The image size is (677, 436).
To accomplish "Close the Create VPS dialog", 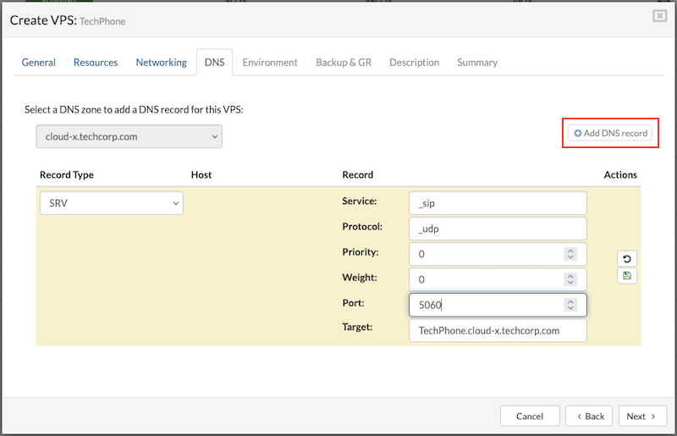I will pos(659,16).
